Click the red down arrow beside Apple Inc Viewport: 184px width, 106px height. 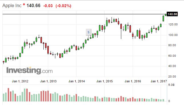[24, 5]
